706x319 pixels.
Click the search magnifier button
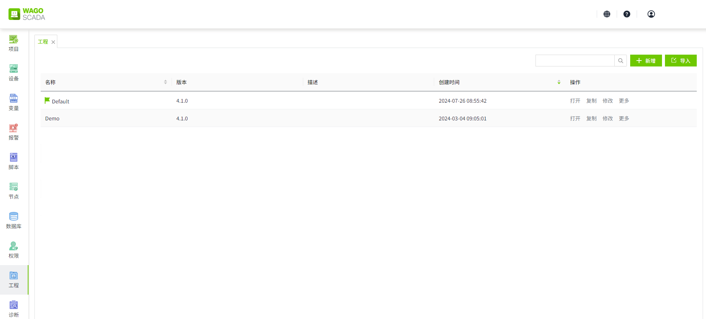point(621,61)
